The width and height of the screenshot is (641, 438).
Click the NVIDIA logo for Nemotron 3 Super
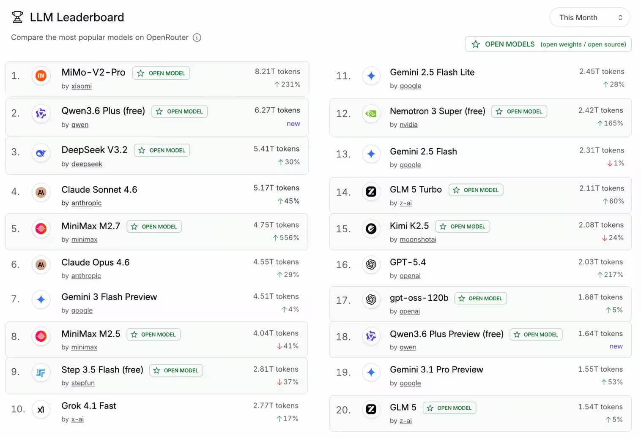[371, 114]
